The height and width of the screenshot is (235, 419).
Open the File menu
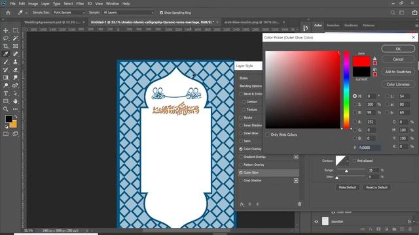[12, 4]
